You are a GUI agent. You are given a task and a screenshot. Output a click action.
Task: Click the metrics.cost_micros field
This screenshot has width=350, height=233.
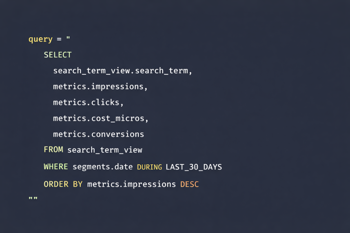coord(101,118)
